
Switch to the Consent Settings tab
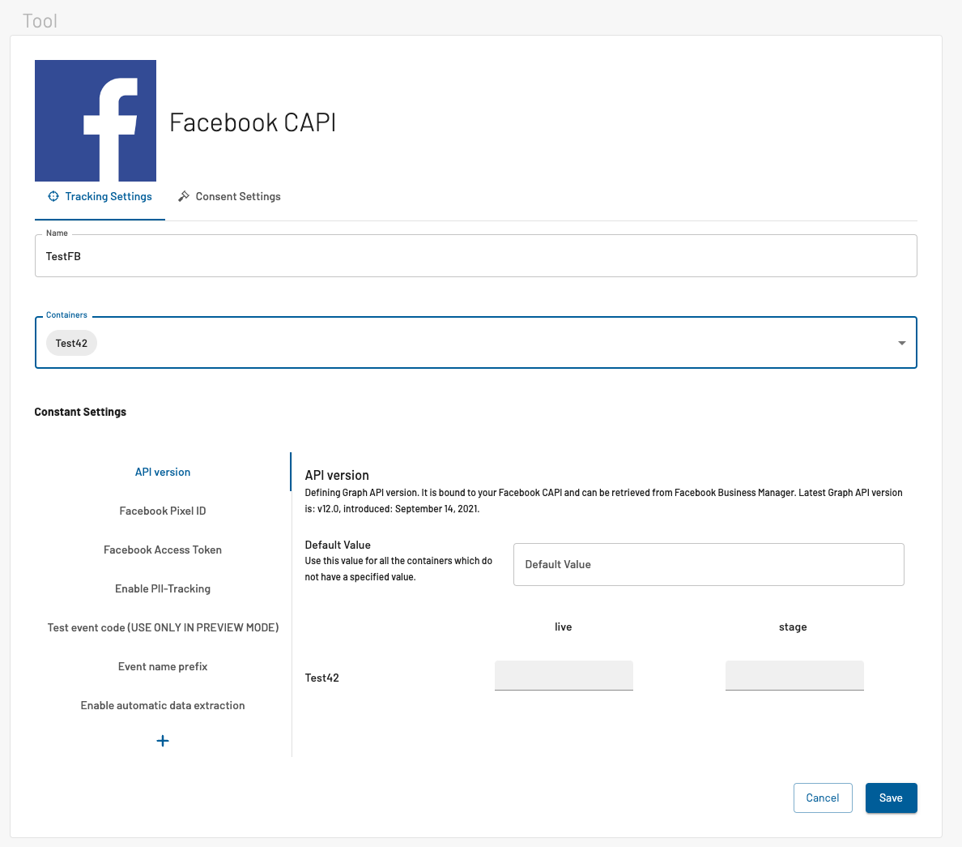tap(229, 196)
